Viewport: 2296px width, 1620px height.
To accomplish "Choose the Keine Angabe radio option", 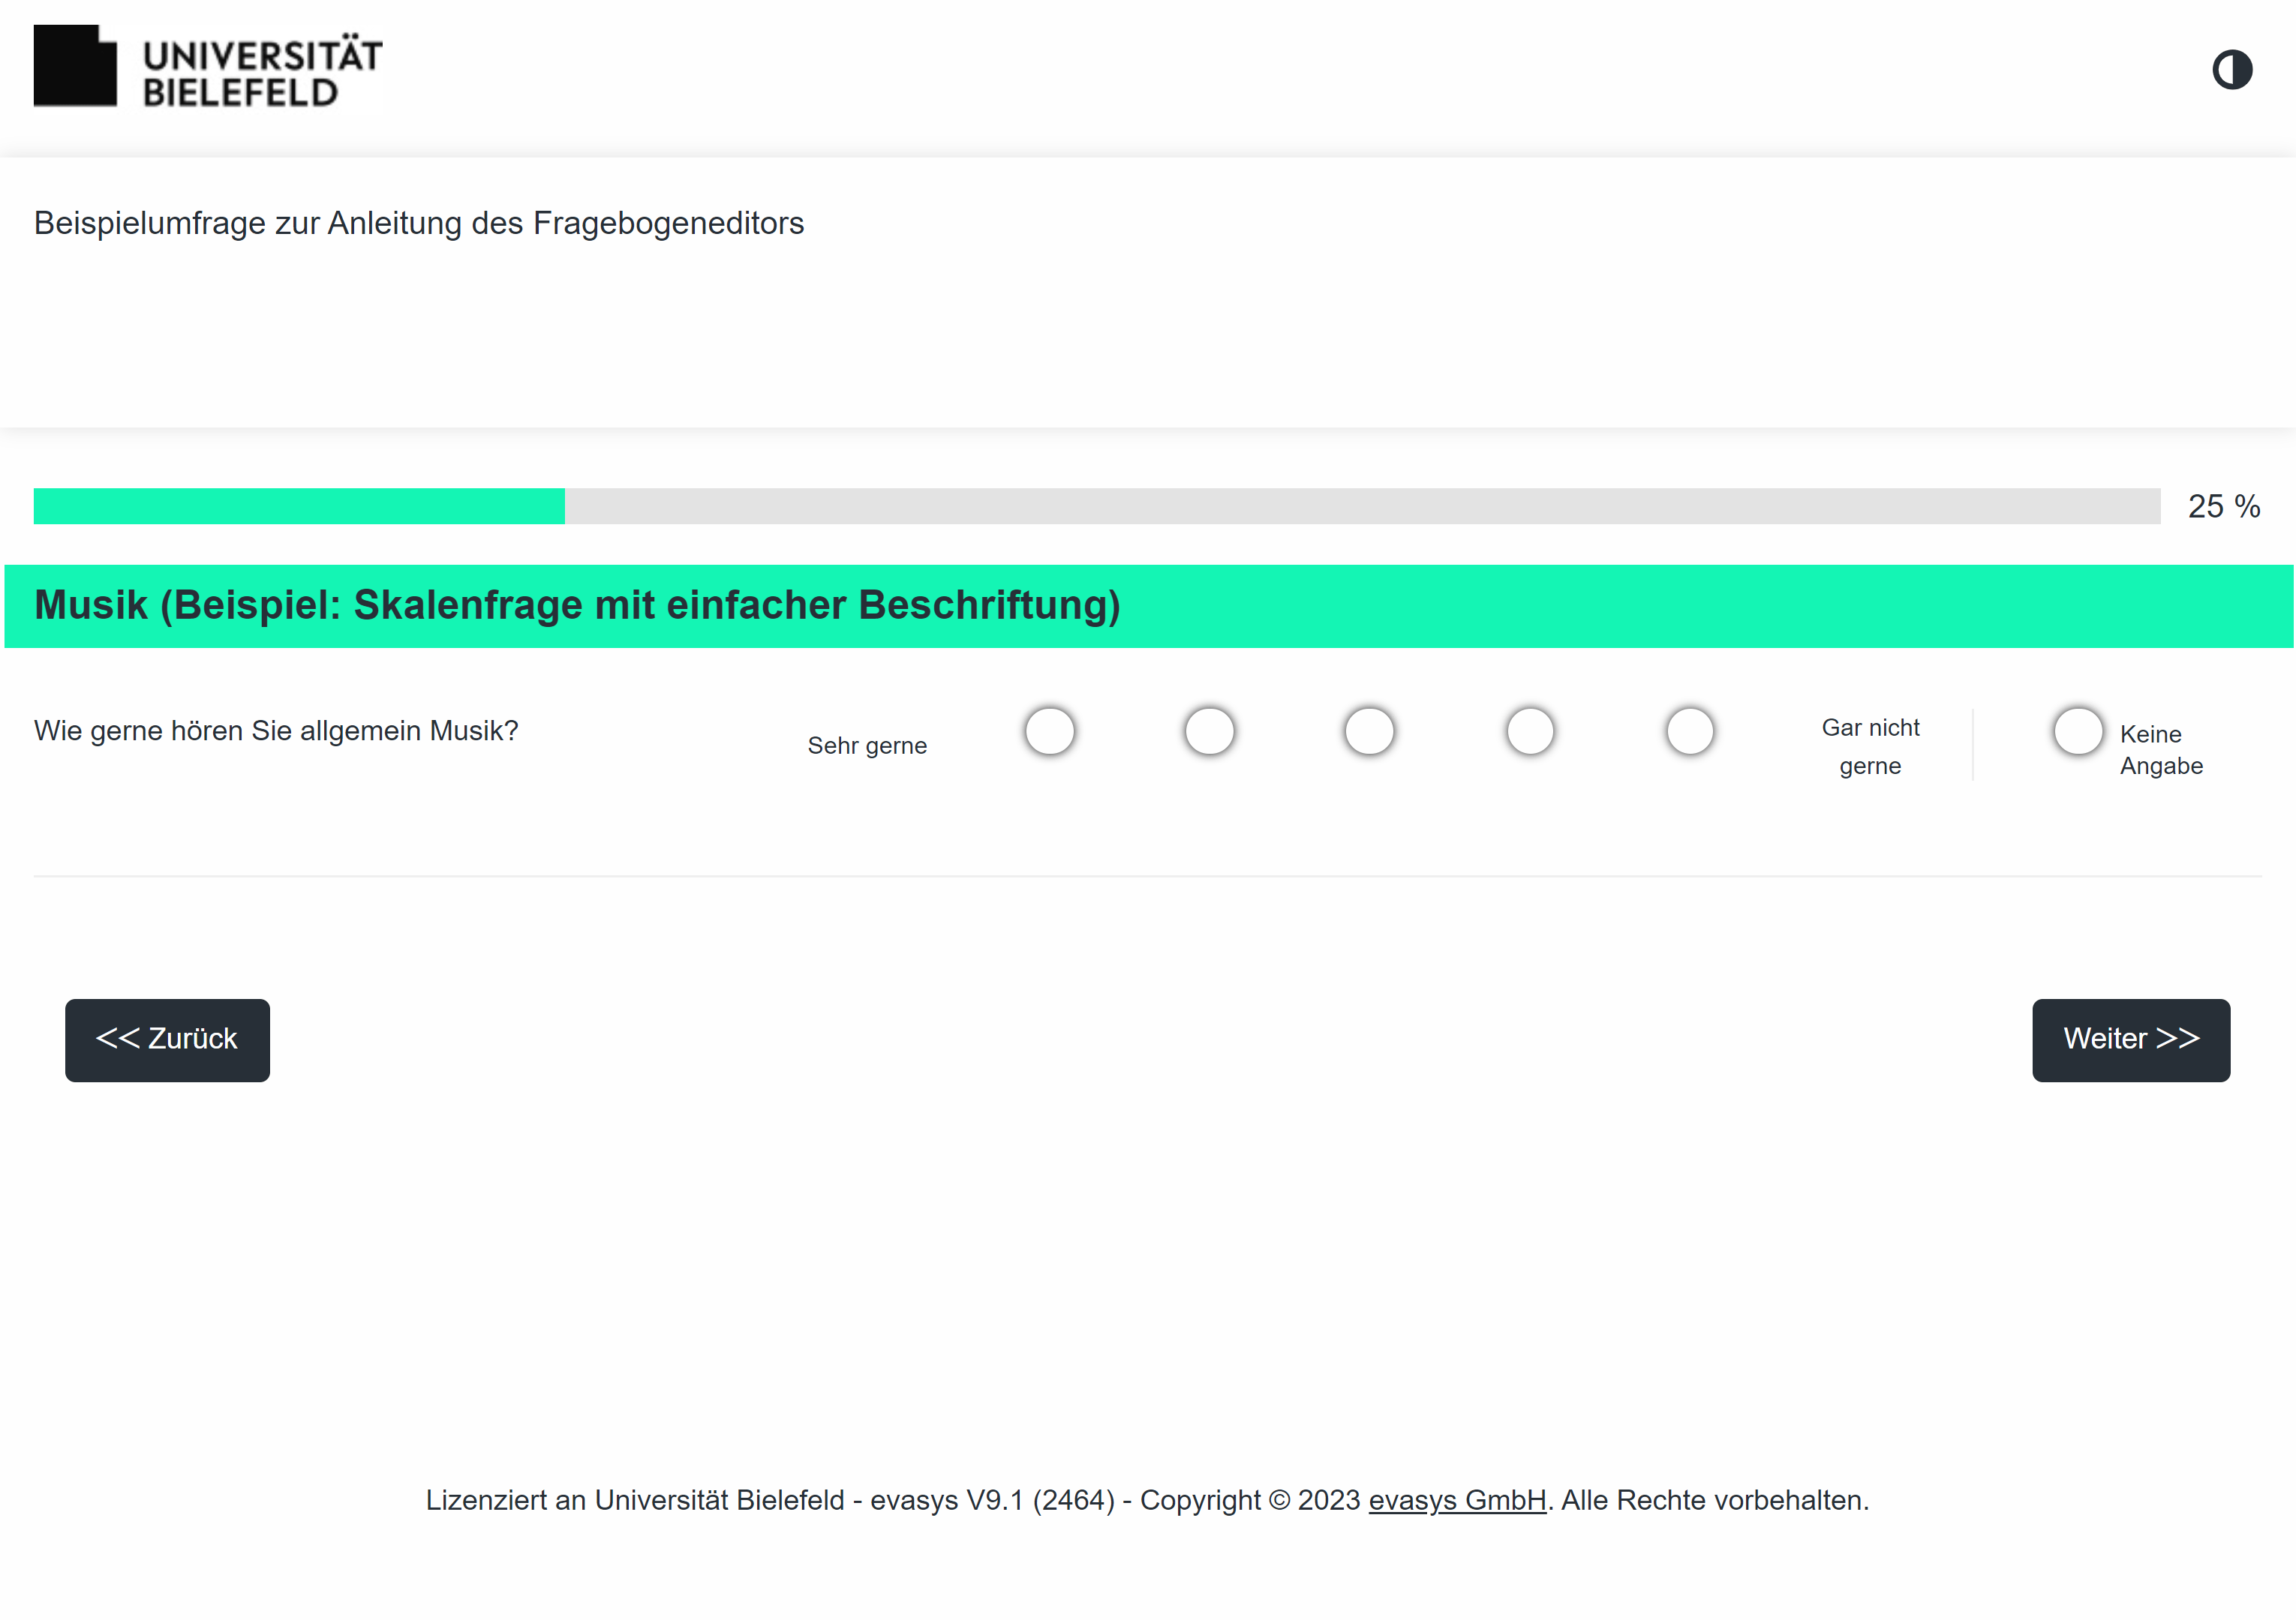I will click(2078, 730).
